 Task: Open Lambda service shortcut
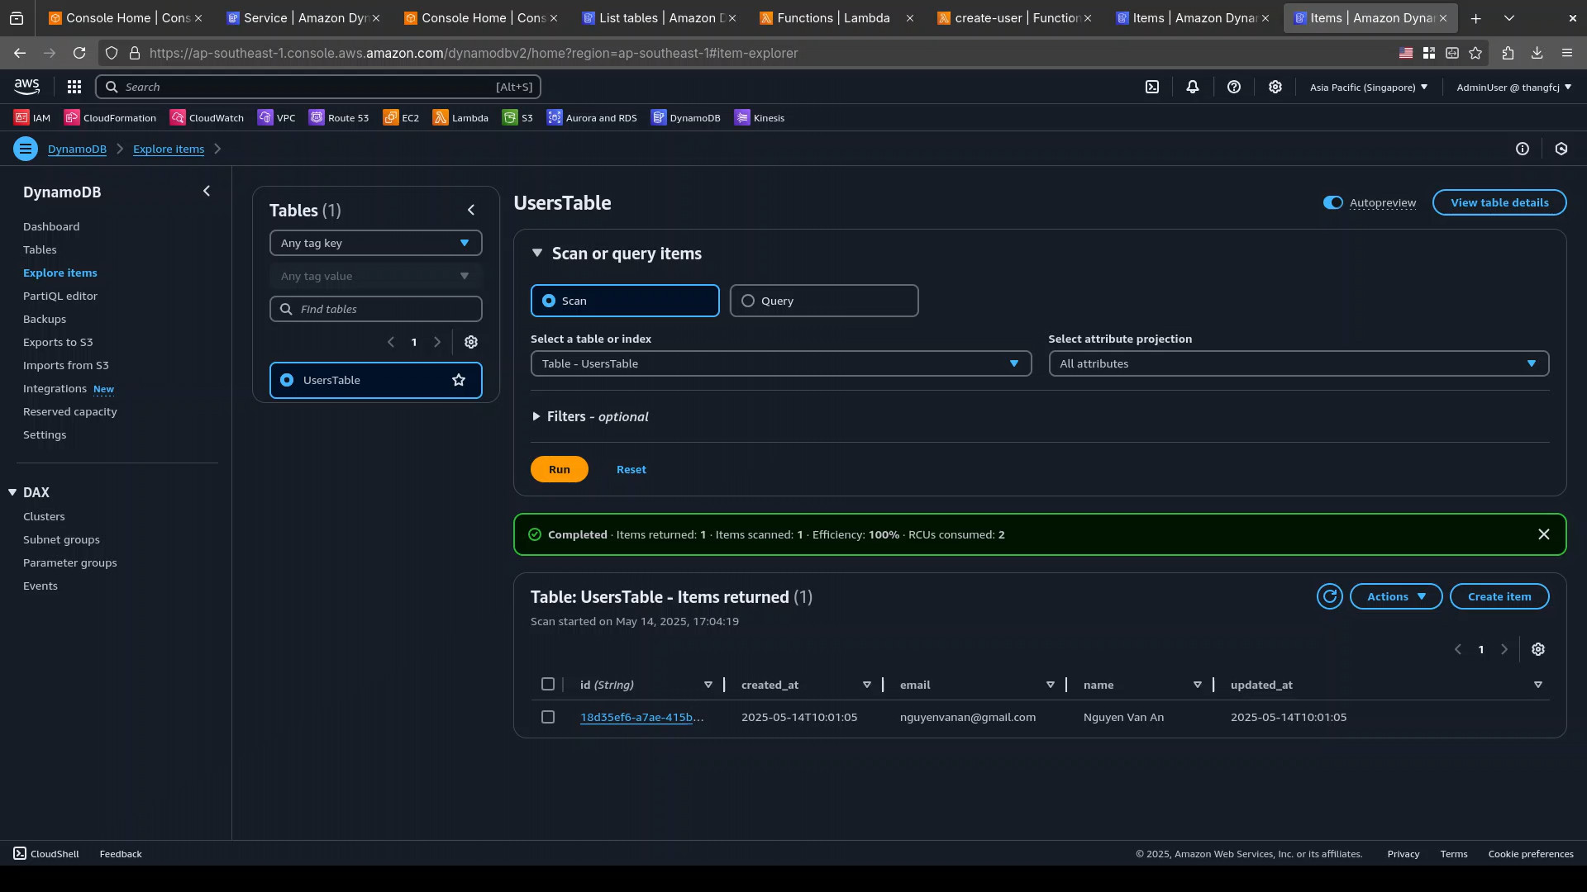point(461,117)
